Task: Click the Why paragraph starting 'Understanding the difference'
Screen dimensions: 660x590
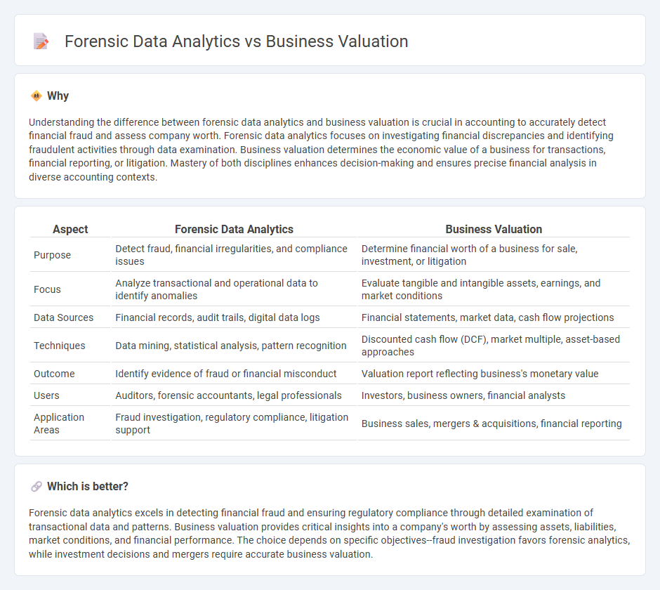Action: coord(321,150)
